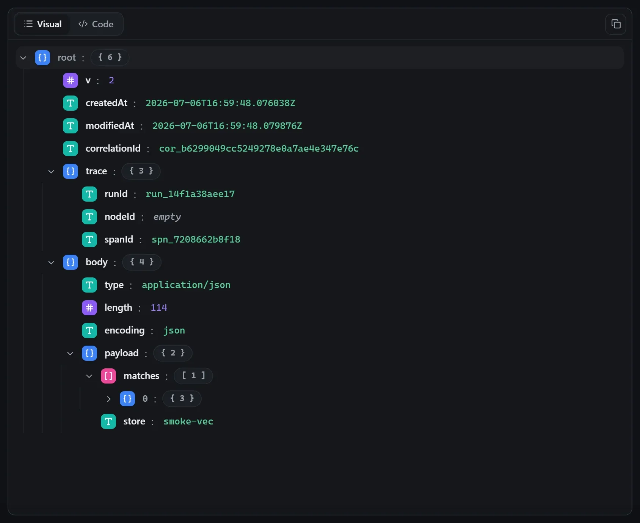Click the modifiedAt key label
640x523 pixels.
coord(110,126)
